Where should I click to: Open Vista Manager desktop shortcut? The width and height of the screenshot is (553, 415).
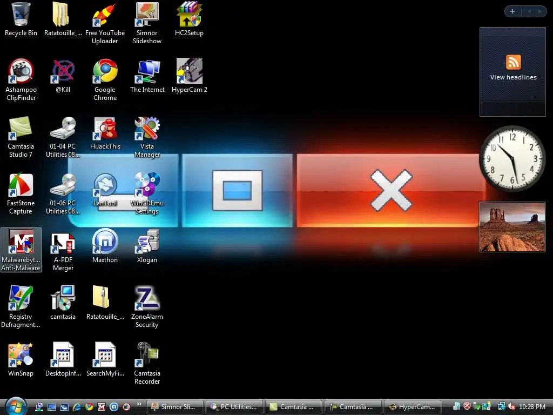tap(147, 137)
